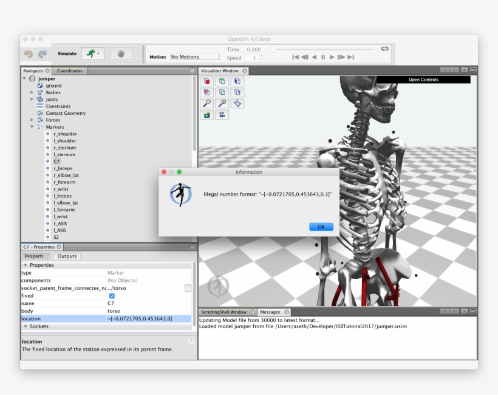The height and width of the screenshot is (395, 498).
Task: Click the running-man Simulate icon
Action: 90,53
